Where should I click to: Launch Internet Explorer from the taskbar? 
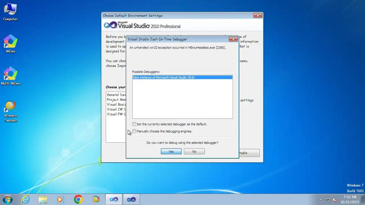26,199
